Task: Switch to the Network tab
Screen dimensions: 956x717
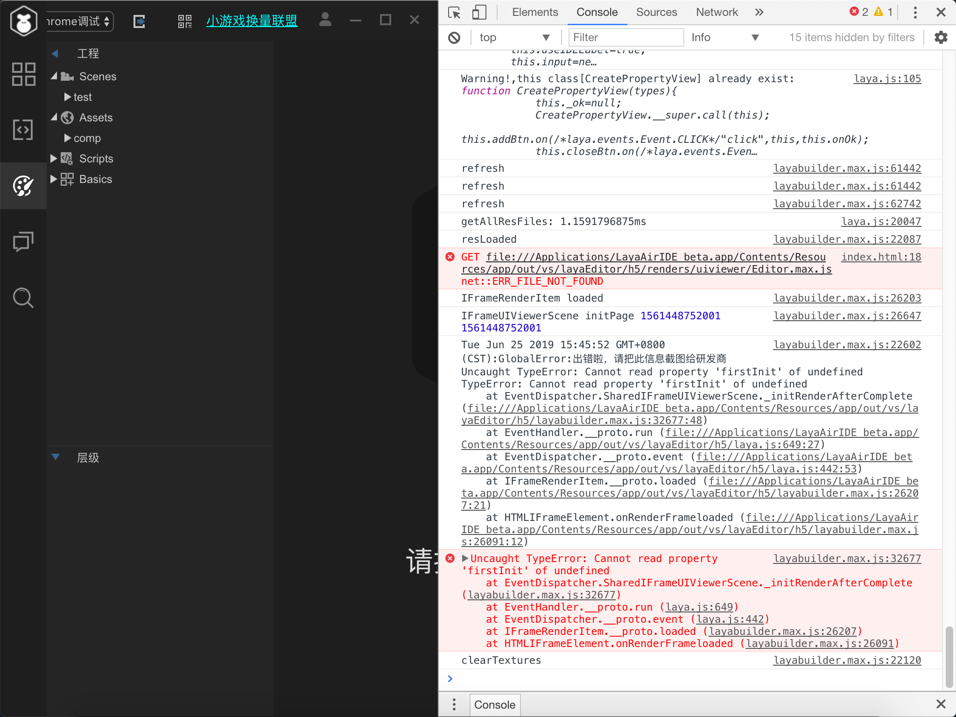Action: click(717, 12)
